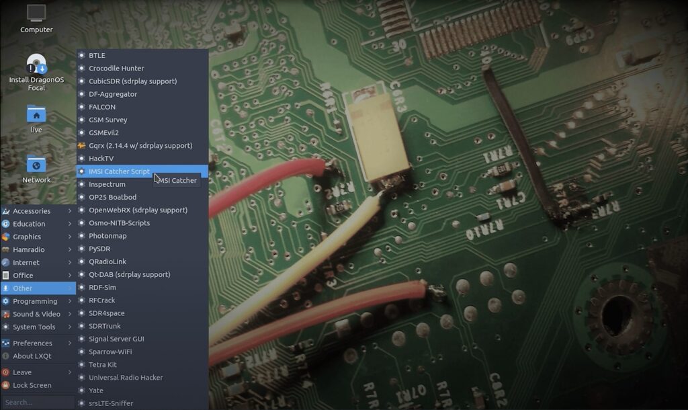Click the Hamradio category icon
This screenshot has width=688, height=410.
click(x=6, y=249)
